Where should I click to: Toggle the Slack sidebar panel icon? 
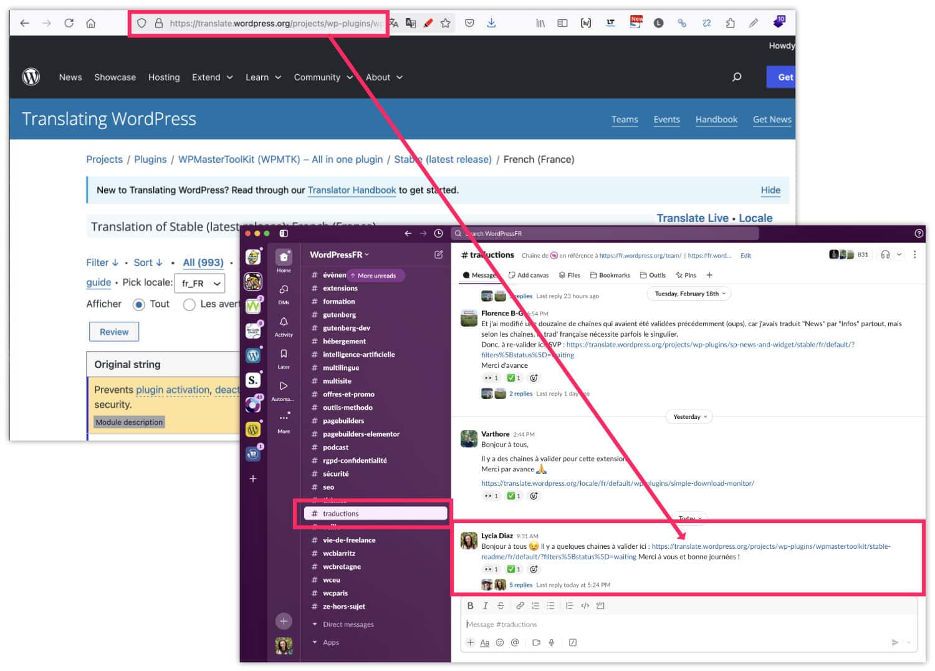click(x=284, y=233)
